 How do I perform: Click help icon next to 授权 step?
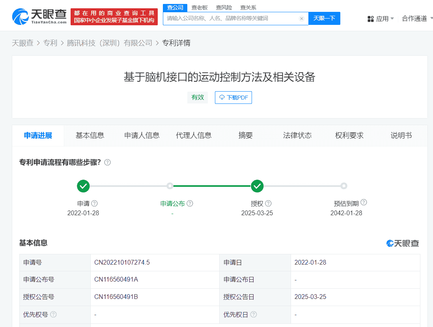point(268,203)
